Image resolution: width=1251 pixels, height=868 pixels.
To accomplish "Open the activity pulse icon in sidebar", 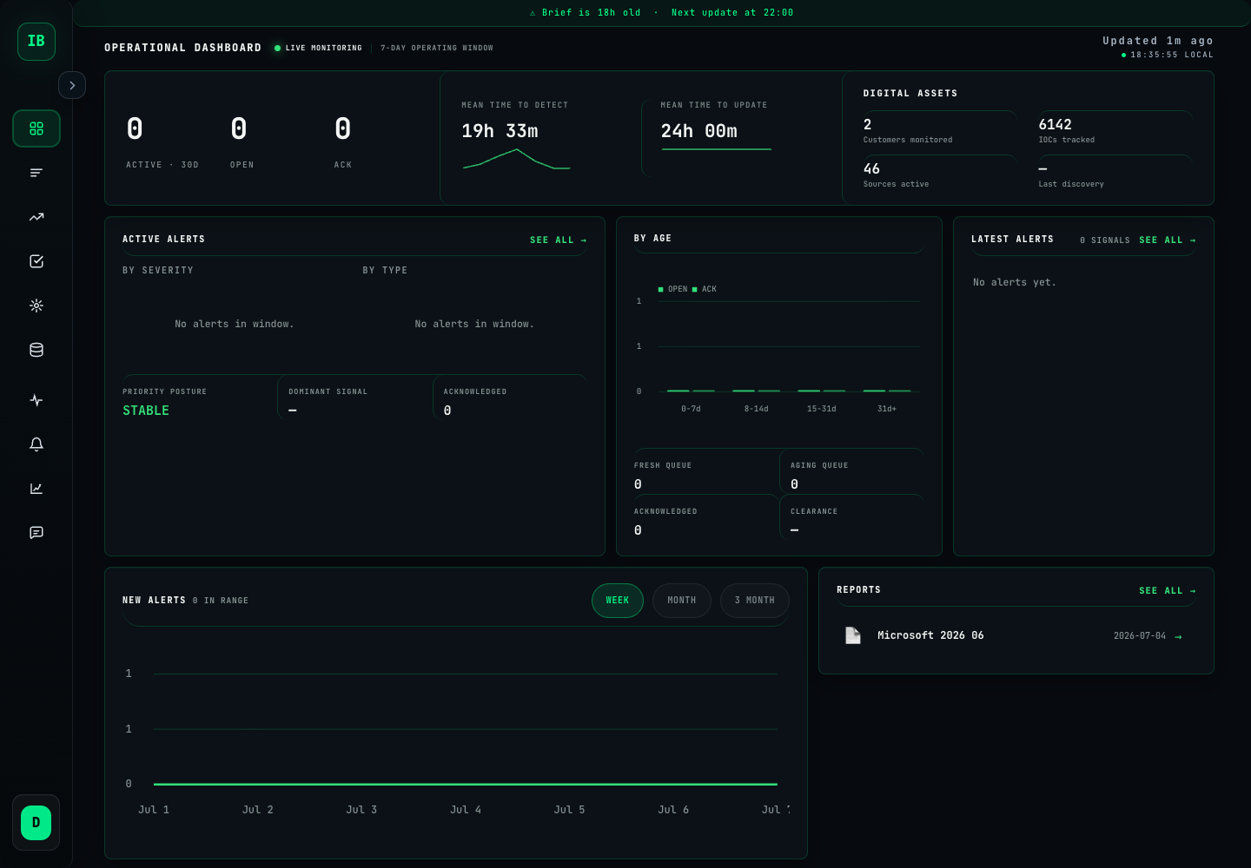I will coord(36,400).
